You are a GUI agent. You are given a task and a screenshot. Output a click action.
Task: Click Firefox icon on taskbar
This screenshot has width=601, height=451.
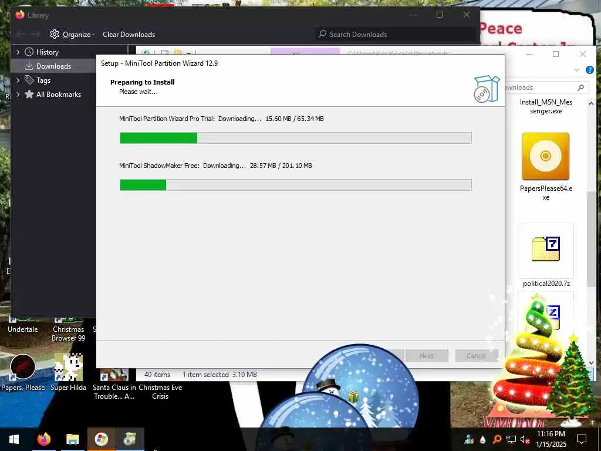coord(43,439)
